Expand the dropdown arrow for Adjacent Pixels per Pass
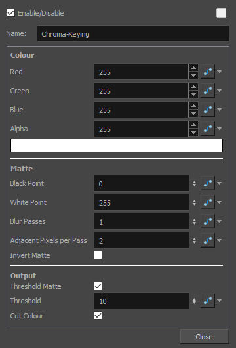 point(219,240)
